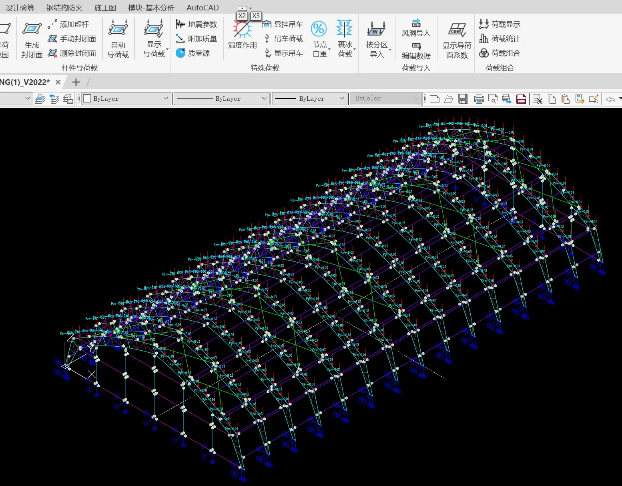Click the Save disk icon in toolbar

[463, 99]
